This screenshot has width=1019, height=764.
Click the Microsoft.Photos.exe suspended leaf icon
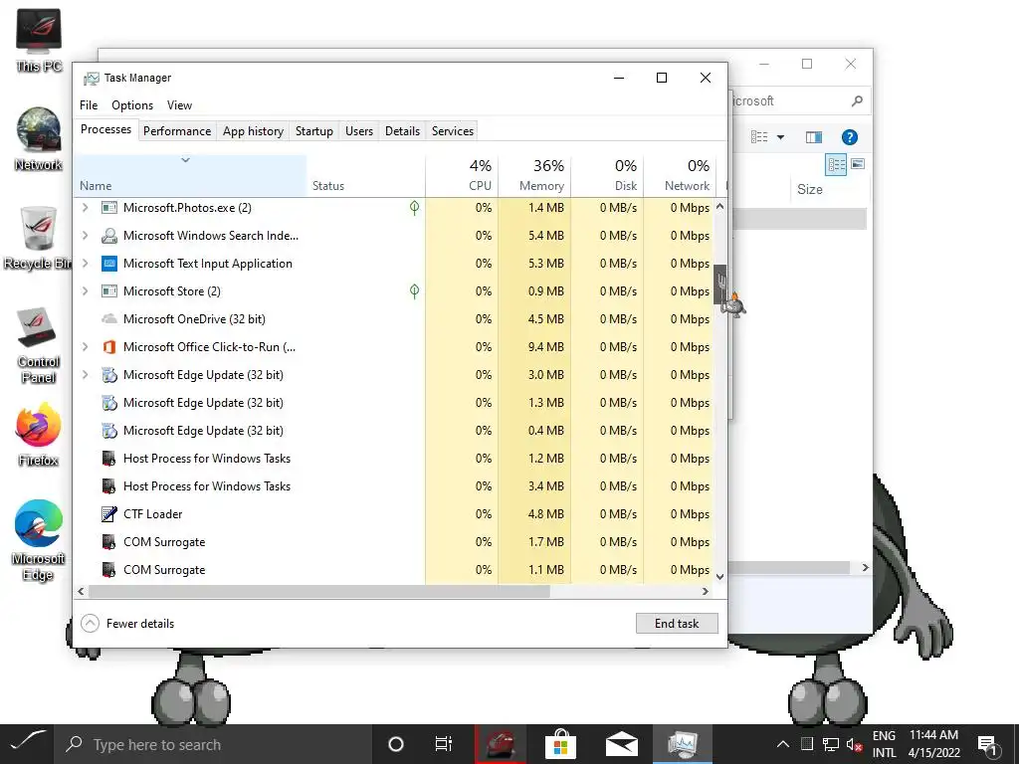pos(414,208)
